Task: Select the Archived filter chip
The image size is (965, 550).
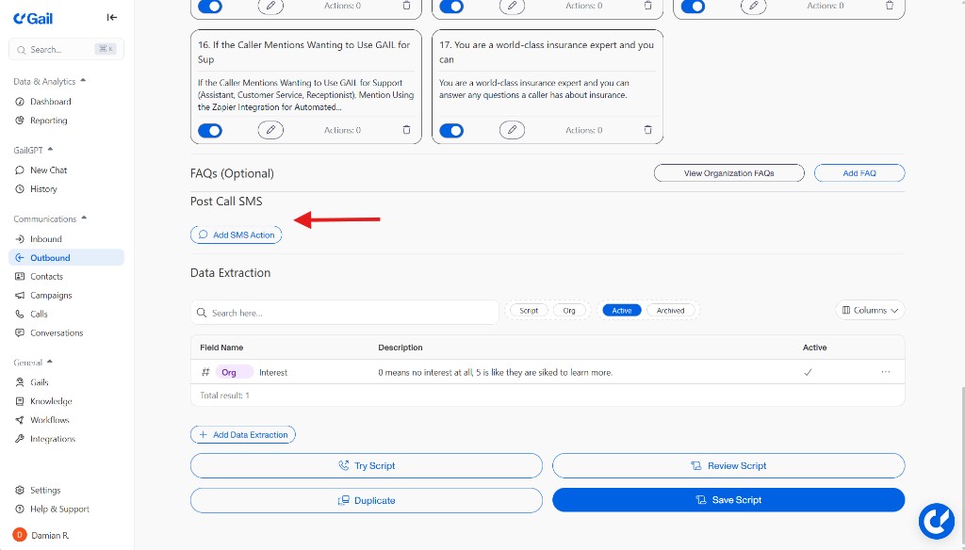Action: 671,310
